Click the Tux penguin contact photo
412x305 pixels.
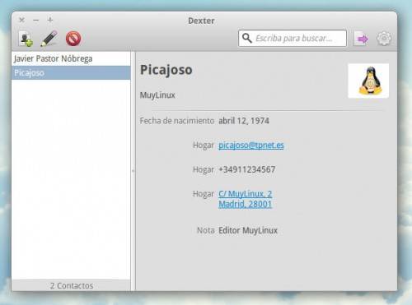tap(368, 81)
